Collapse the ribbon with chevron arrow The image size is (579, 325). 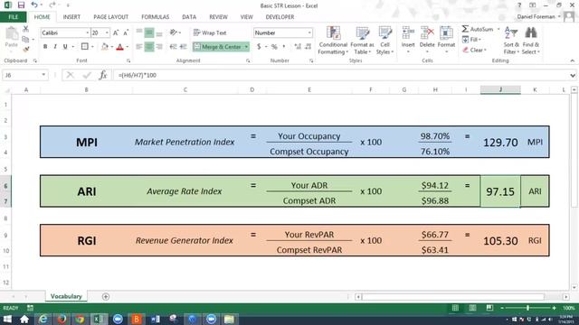[x=573, y=60]
